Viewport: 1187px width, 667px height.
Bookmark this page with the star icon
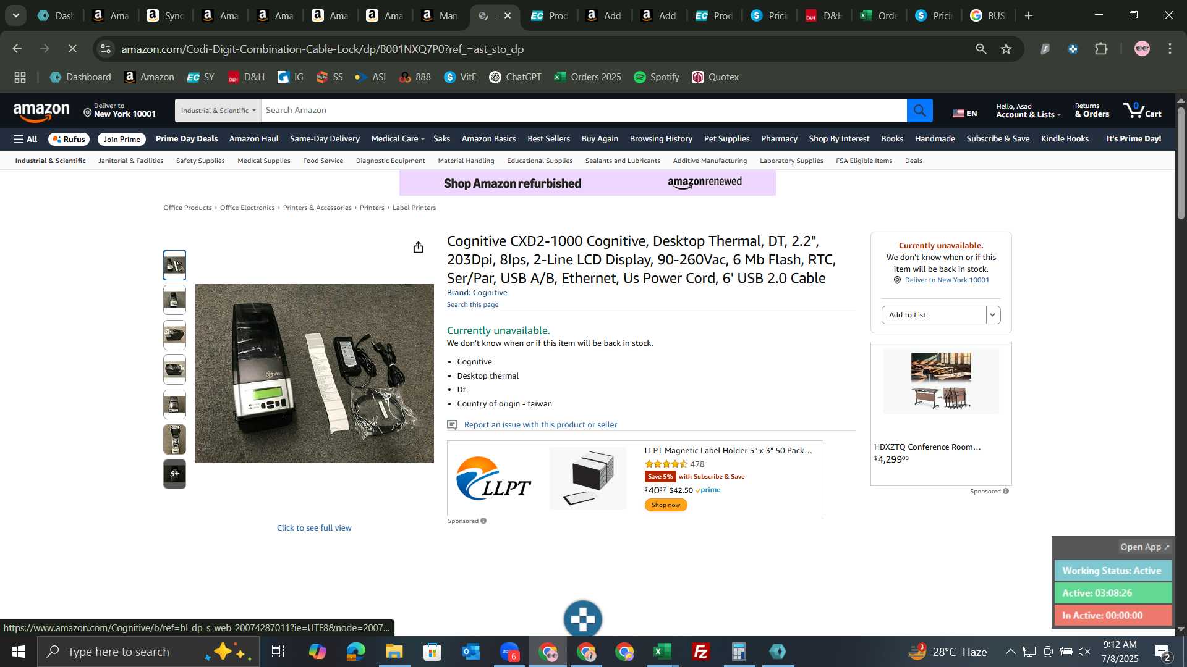[1006, 49]
